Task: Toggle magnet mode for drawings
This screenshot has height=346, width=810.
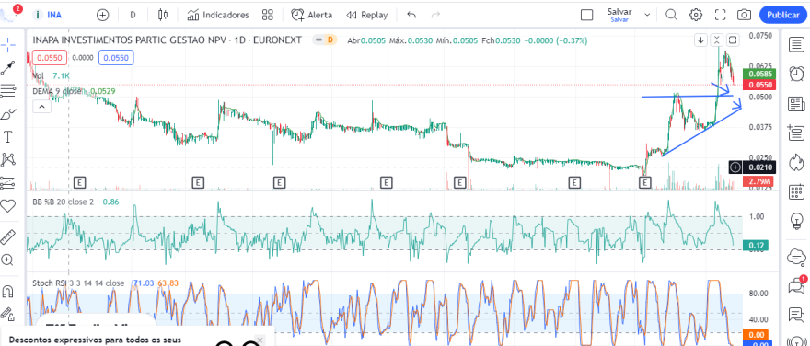Action: point(7,292)
